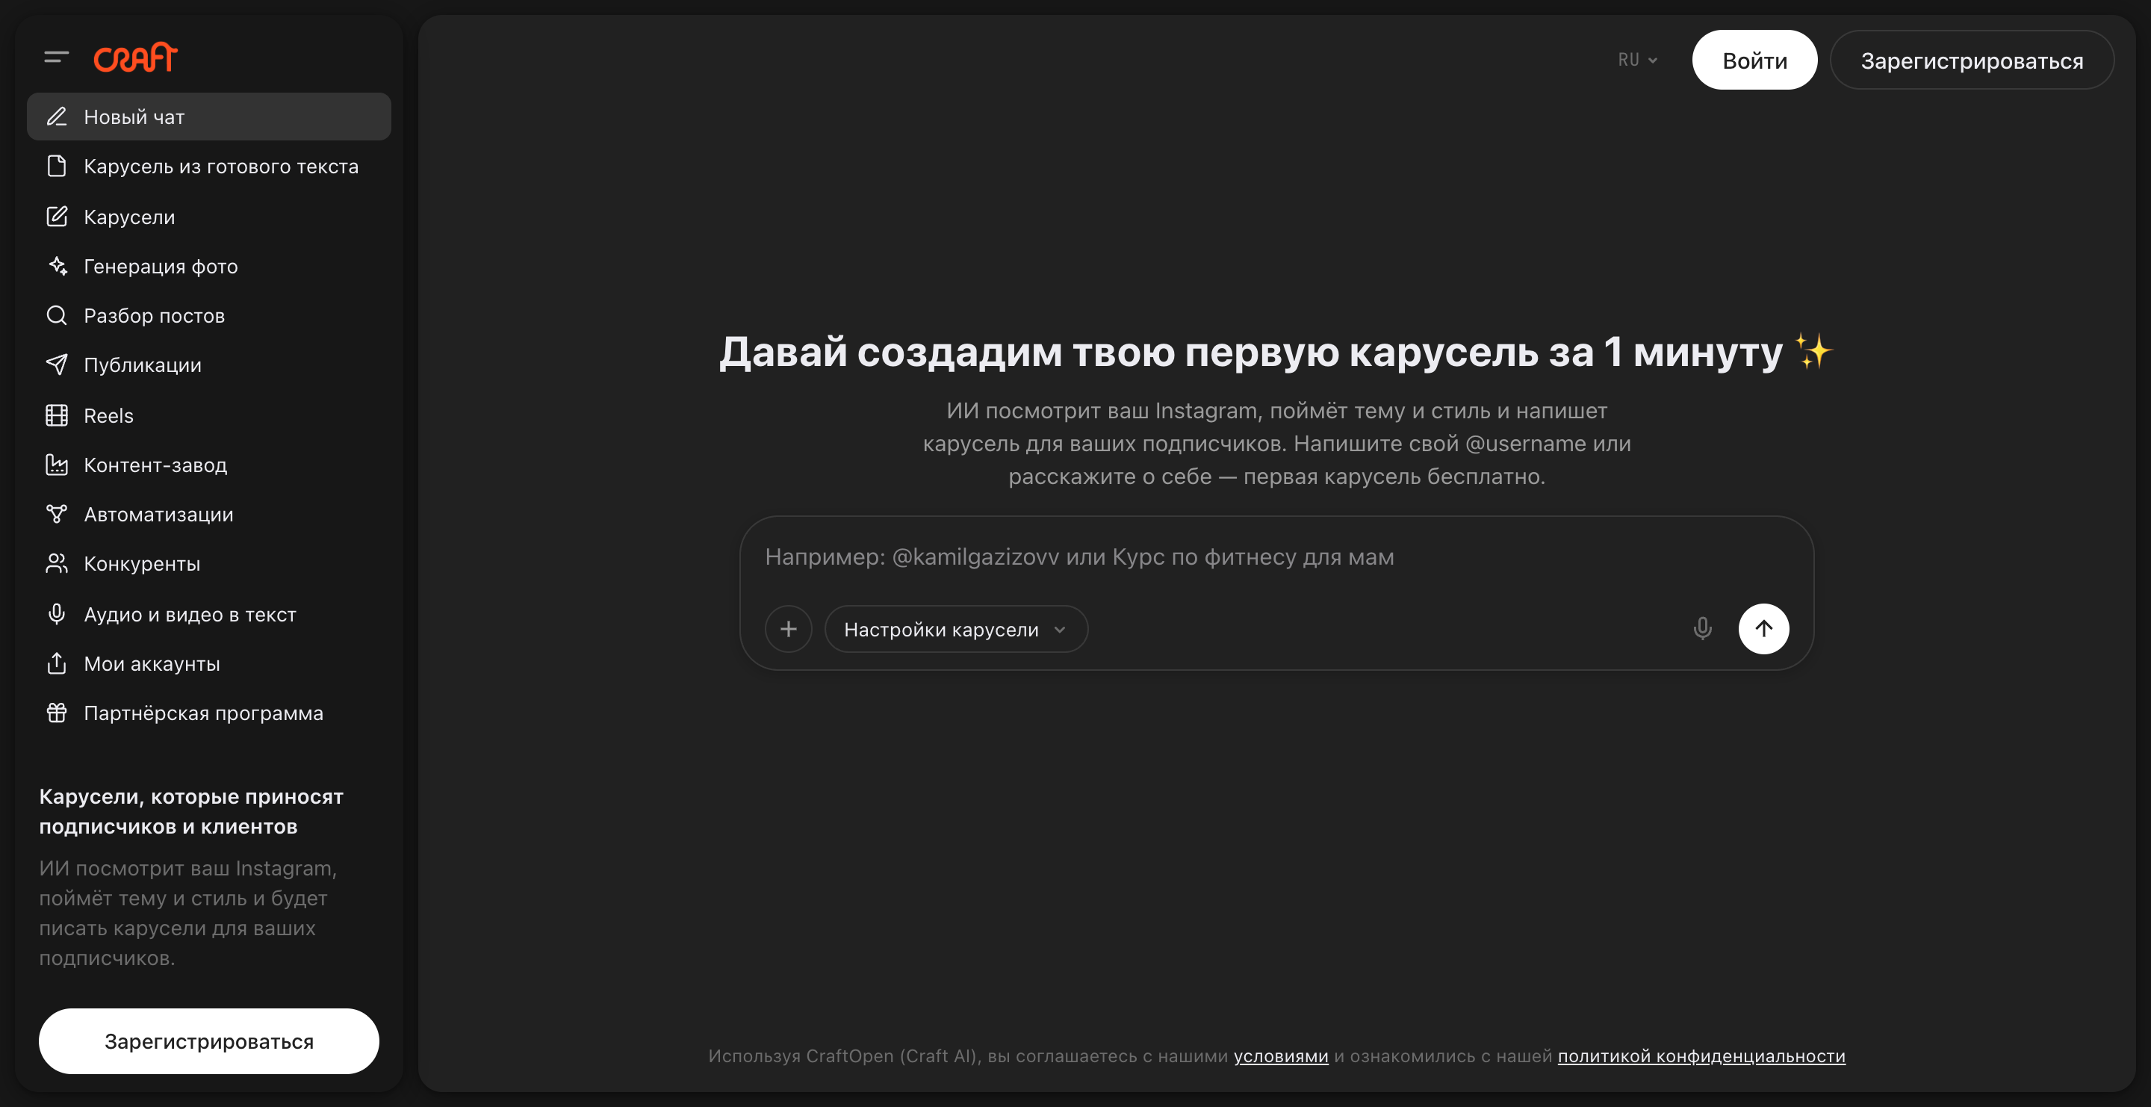The width and height of the screenshot is (2151, 1107).
Task: Click Зарегистрироваться in the top right
Action: [x=1972, y=60]
